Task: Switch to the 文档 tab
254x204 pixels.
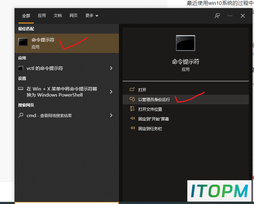Action: (58, 15)
